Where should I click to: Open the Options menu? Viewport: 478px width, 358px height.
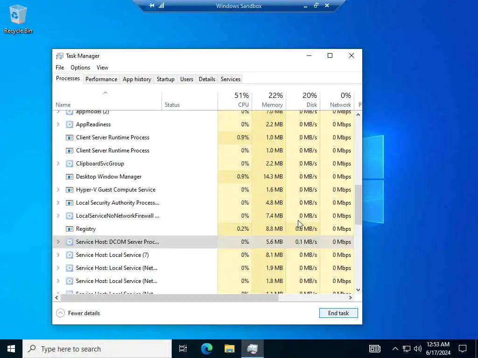click(80, 68)
